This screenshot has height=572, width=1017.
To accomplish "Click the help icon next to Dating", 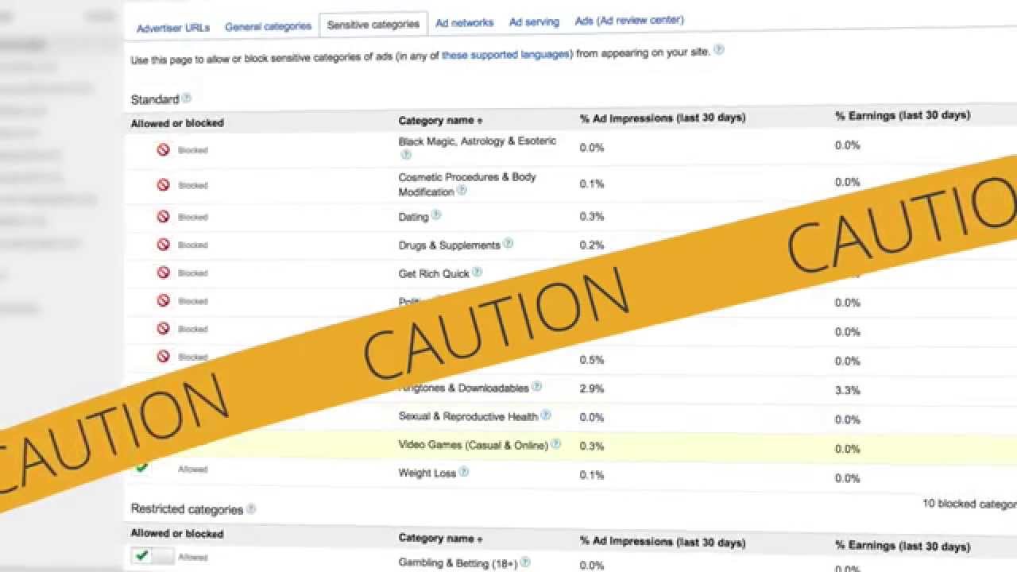I will 436,215.
